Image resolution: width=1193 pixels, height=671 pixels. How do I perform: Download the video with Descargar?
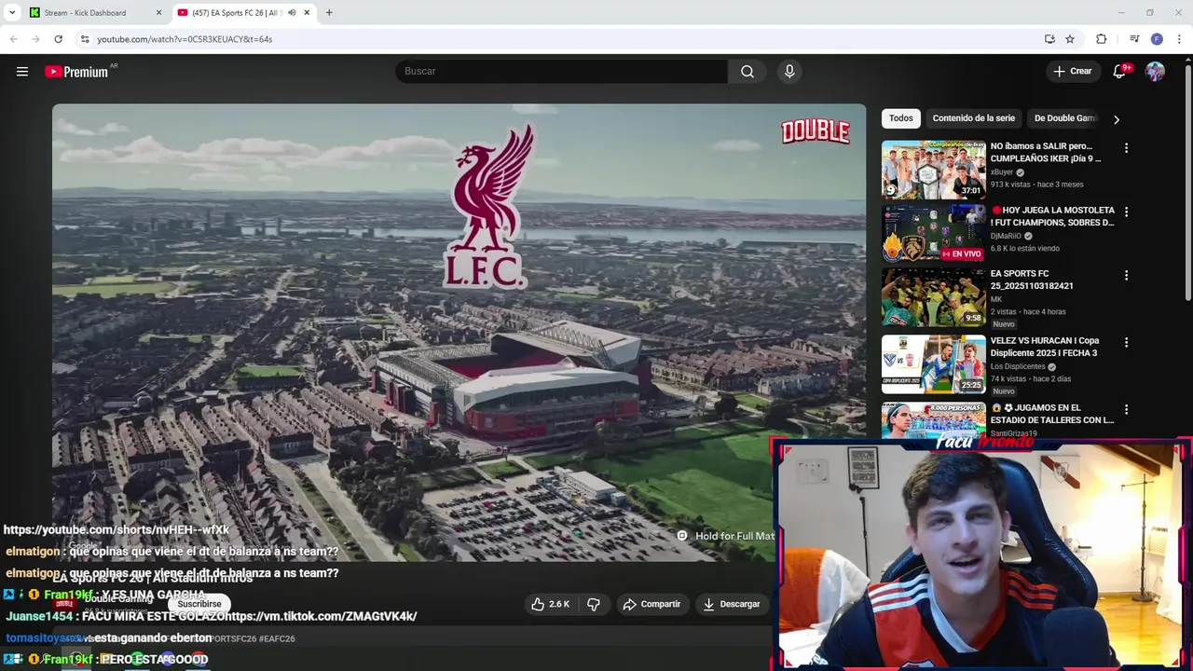click(x=732, y=604)
